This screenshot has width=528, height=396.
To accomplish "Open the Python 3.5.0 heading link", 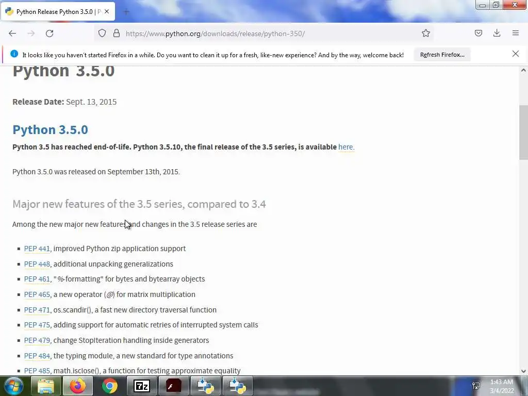I will point(50,129).
